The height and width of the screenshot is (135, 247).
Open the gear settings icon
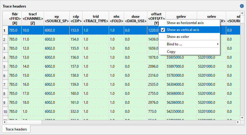coord(242,6)
